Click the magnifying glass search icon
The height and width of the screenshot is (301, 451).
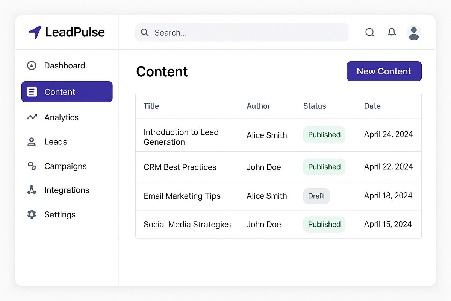(370, 33)
